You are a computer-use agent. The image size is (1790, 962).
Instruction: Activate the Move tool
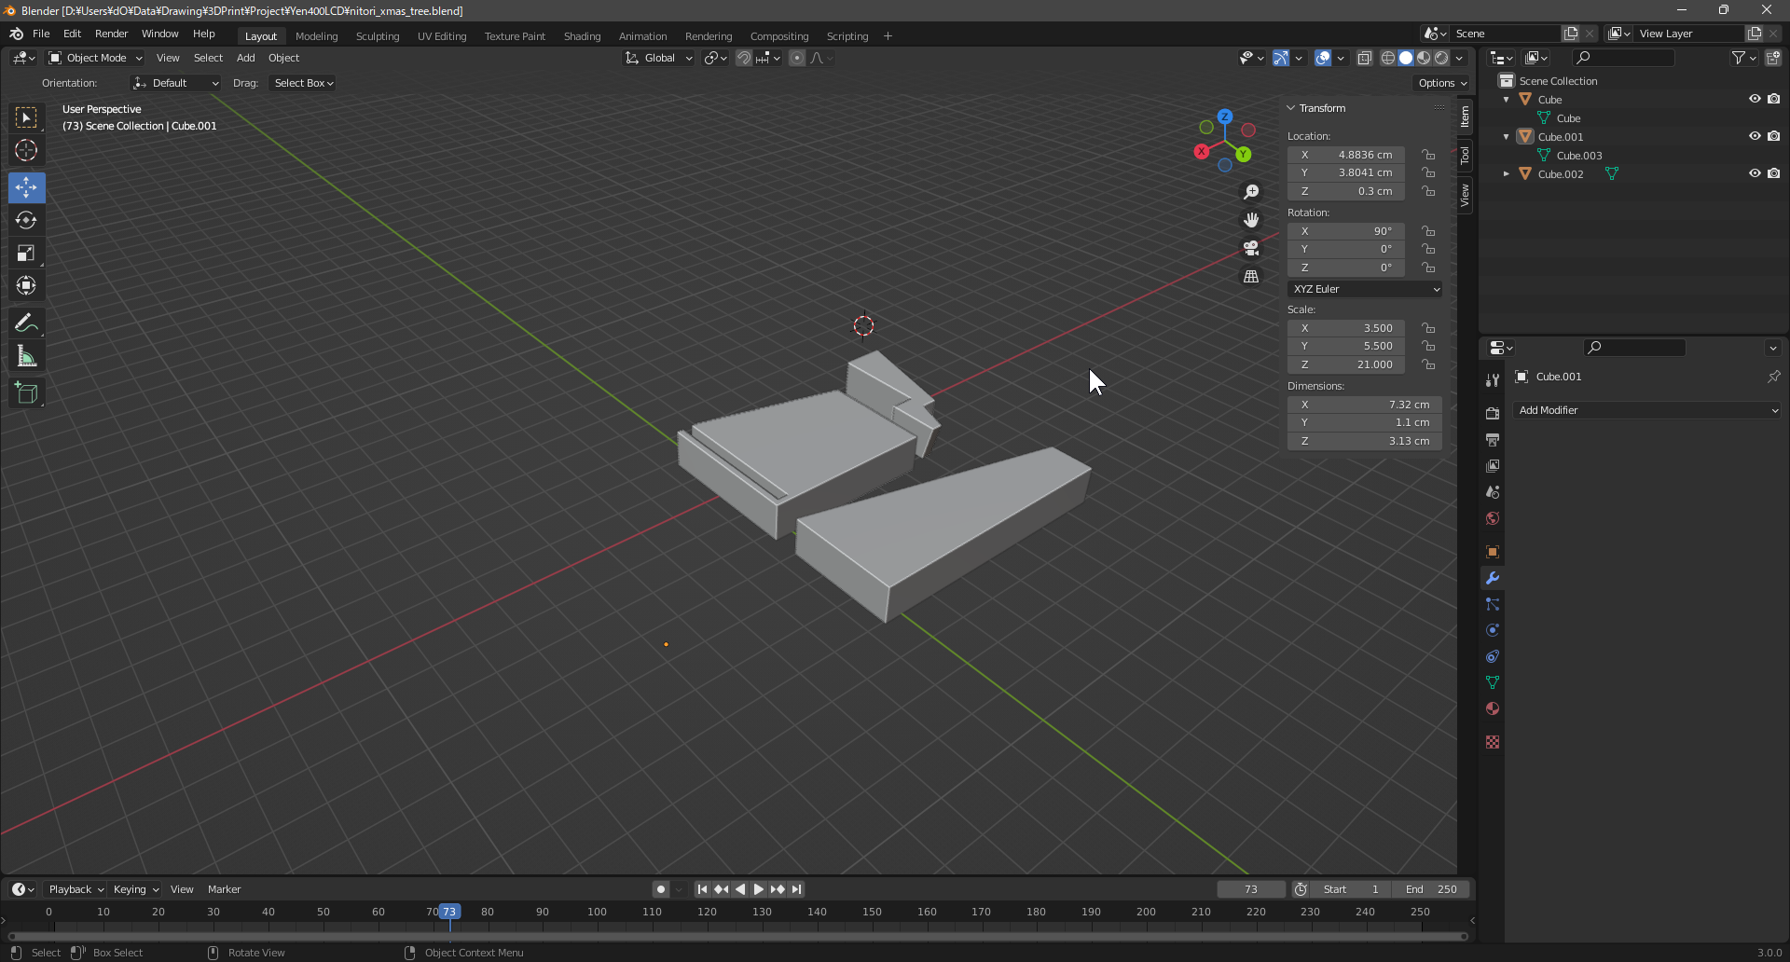pyautogui.click(x=26, y=187)
